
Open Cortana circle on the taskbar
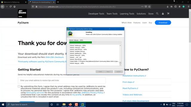pos(52,104)
